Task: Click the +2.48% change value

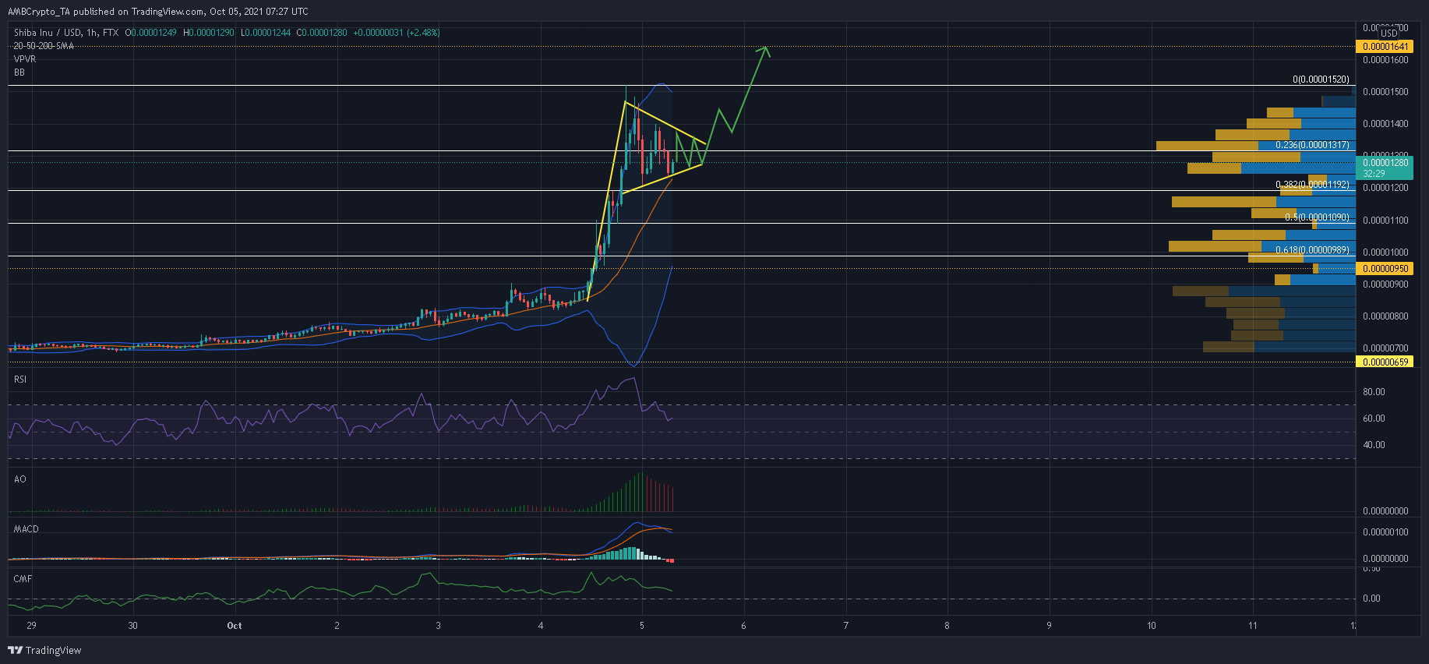Action: 423,33
